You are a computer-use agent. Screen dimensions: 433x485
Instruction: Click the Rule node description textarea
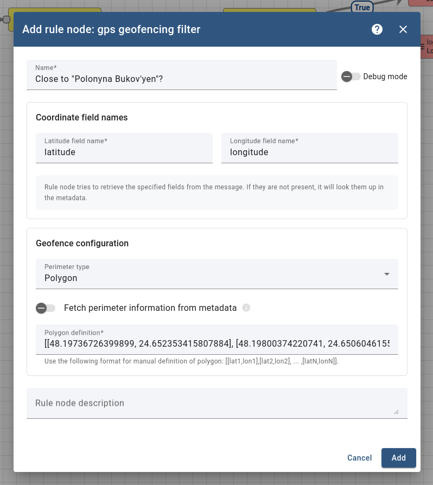pos(212,403)
